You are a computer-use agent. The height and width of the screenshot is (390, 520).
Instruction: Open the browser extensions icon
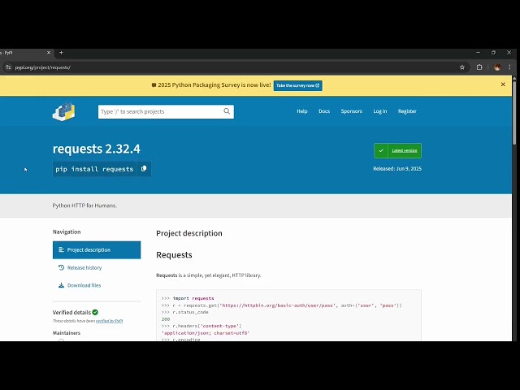(x=479, y=67)
